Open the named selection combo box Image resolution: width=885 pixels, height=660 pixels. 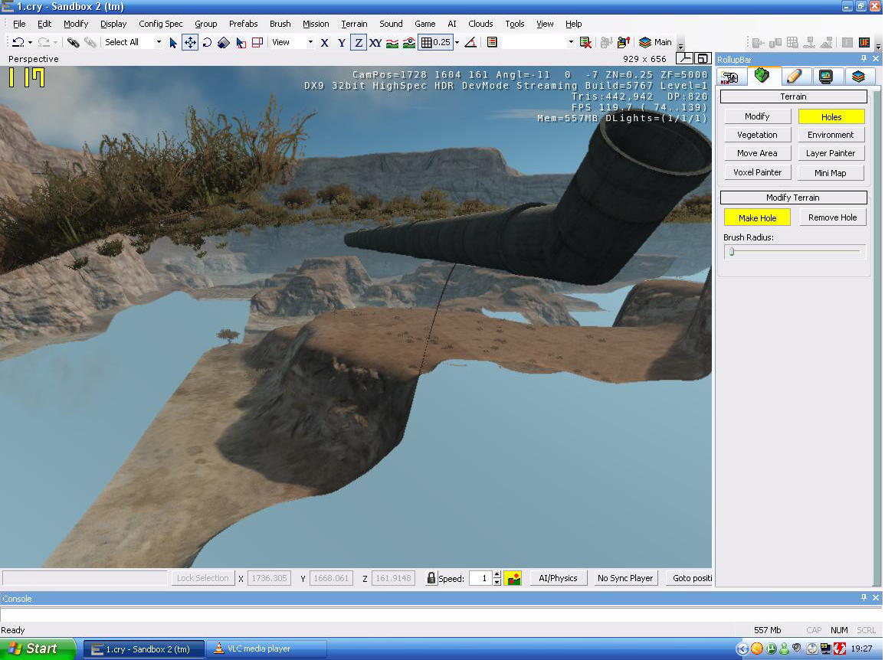539,42
